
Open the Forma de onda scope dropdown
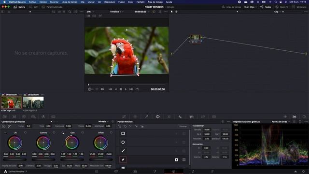click(x=281, y=122)
